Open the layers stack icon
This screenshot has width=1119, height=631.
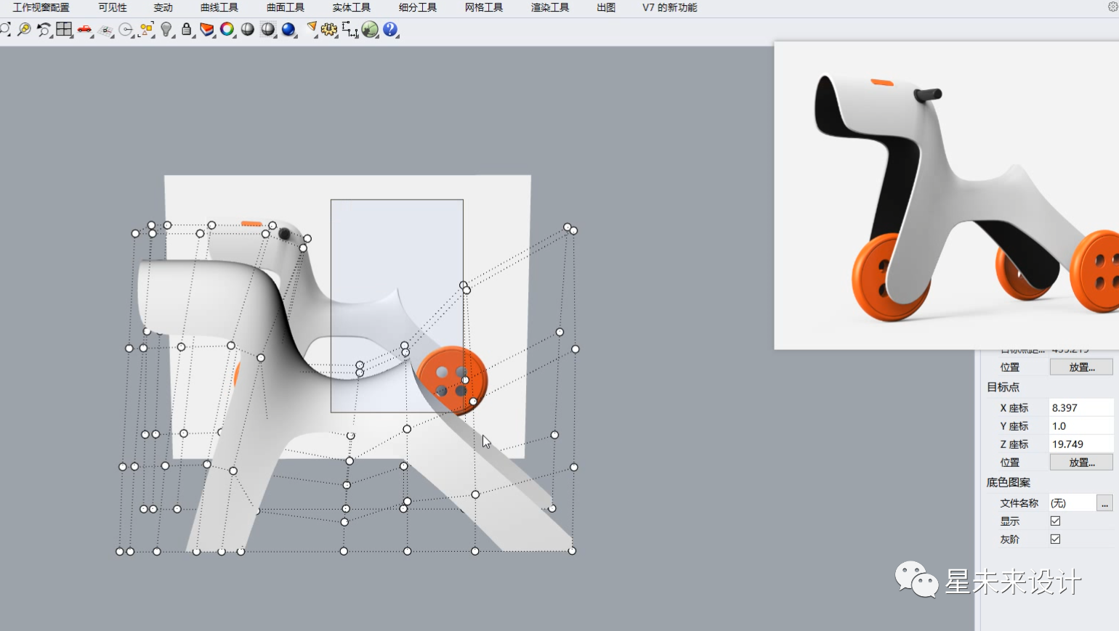click(207, 30)
